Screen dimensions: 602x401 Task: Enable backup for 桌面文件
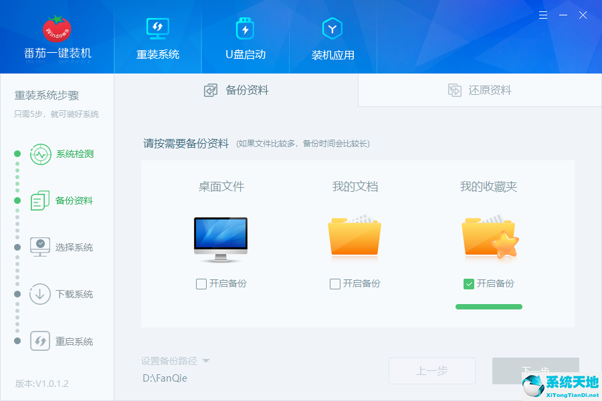coord(200,283)
